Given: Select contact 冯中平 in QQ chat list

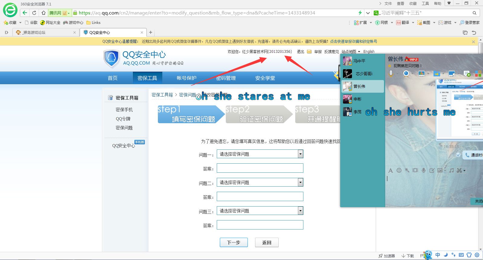Looking at the screenshot, I should click(363, 61).
